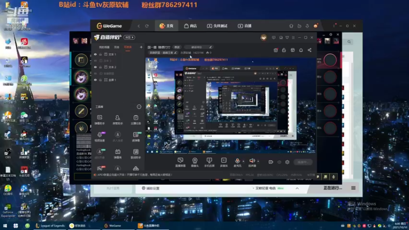Open the WeGame 主页 tab
Image resolution: width=409 pixels, height=230 pixels.
click(x=167, y=26)
